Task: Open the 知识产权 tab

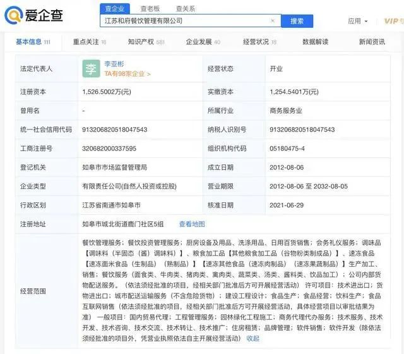Action: (x=146, y=42)
